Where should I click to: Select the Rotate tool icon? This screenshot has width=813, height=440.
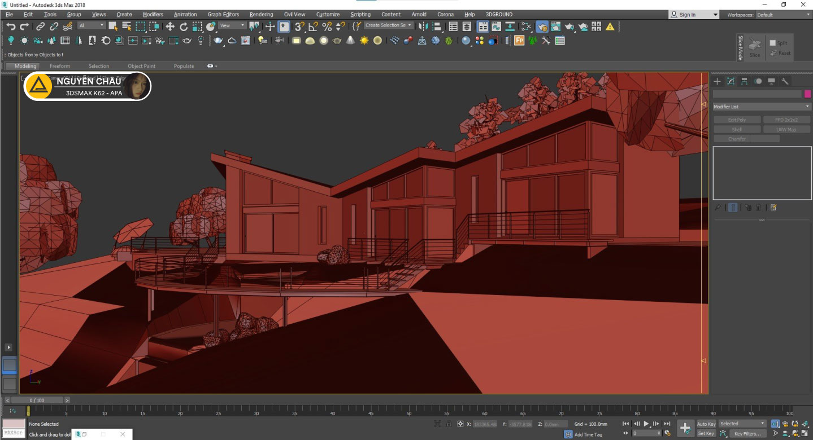184,26
